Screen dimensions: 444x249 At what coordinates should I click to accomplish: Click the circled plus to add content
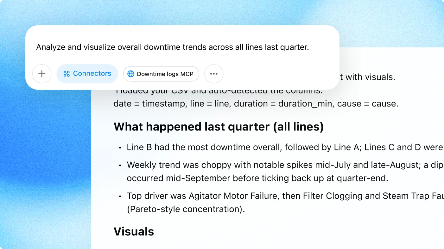point(41,74)
